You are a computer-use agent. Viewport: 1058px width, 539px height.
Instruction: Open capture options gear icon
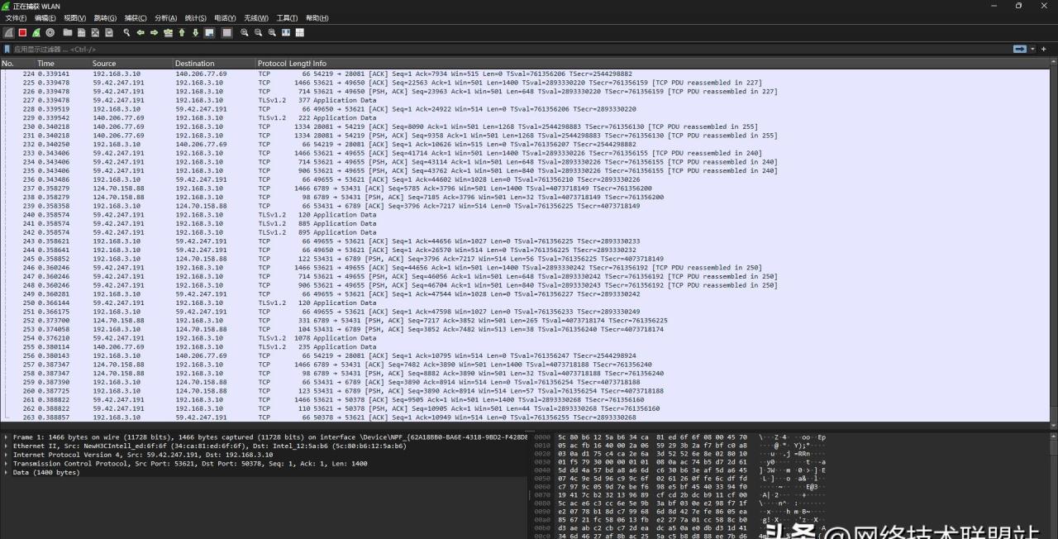pos(50,33)
